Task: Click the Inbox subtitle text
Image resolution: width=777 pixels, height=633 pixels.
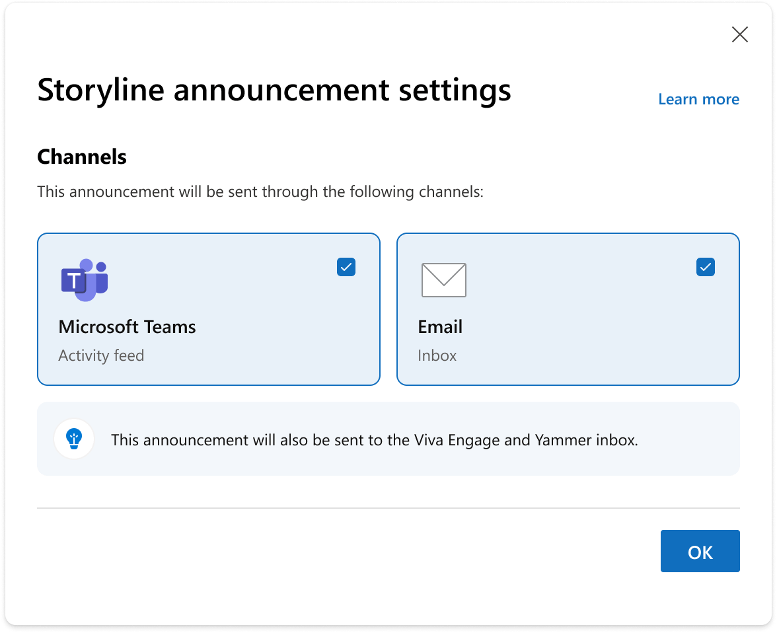Action: click(x=437, y=355)
